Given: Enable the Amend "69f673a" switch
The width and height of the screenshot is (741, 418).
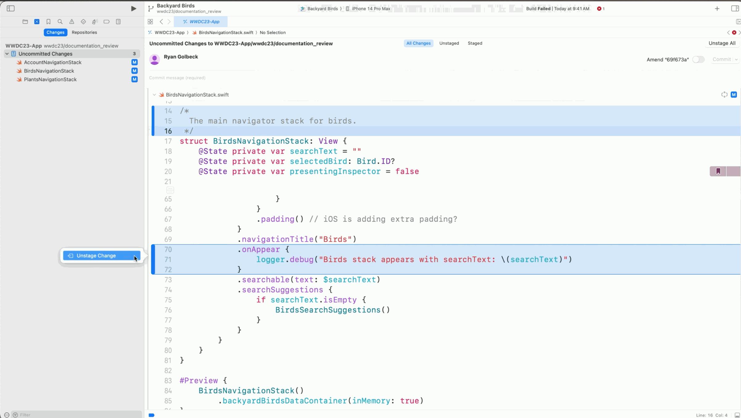Looking at the screenshot, I should 698,59.
